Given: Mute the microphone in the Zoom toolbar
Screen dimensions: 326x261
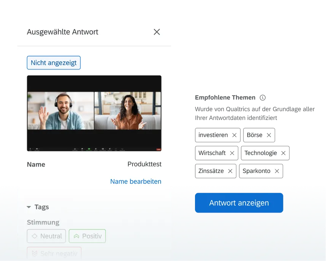Looking at the screenshot, I should pyautogui.click(x=30, y=149).
